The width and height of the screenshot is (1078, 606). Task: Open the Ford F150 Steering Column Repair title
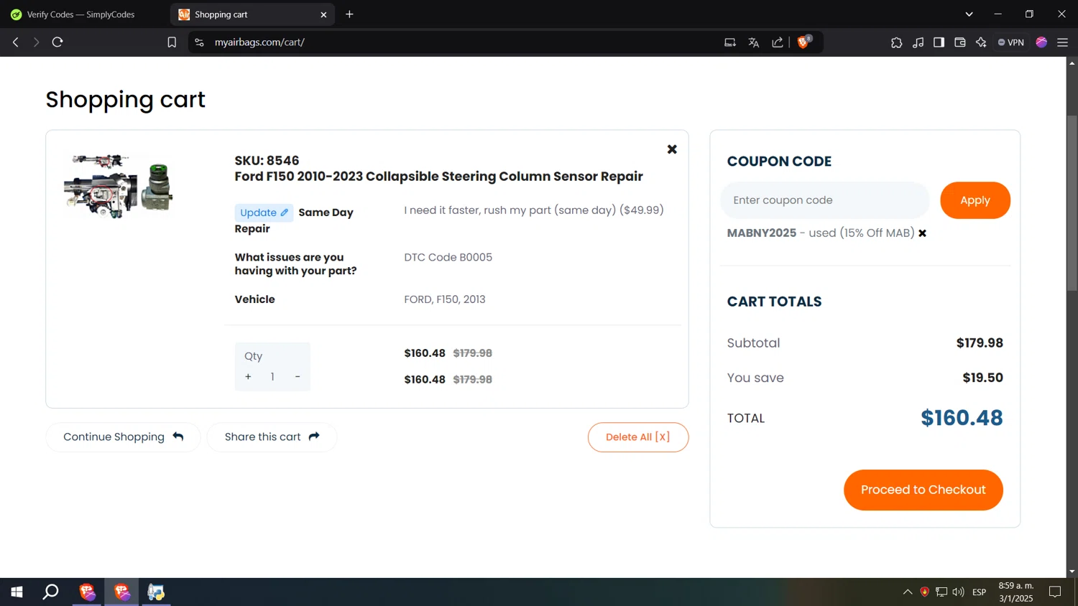pos(438,177)
